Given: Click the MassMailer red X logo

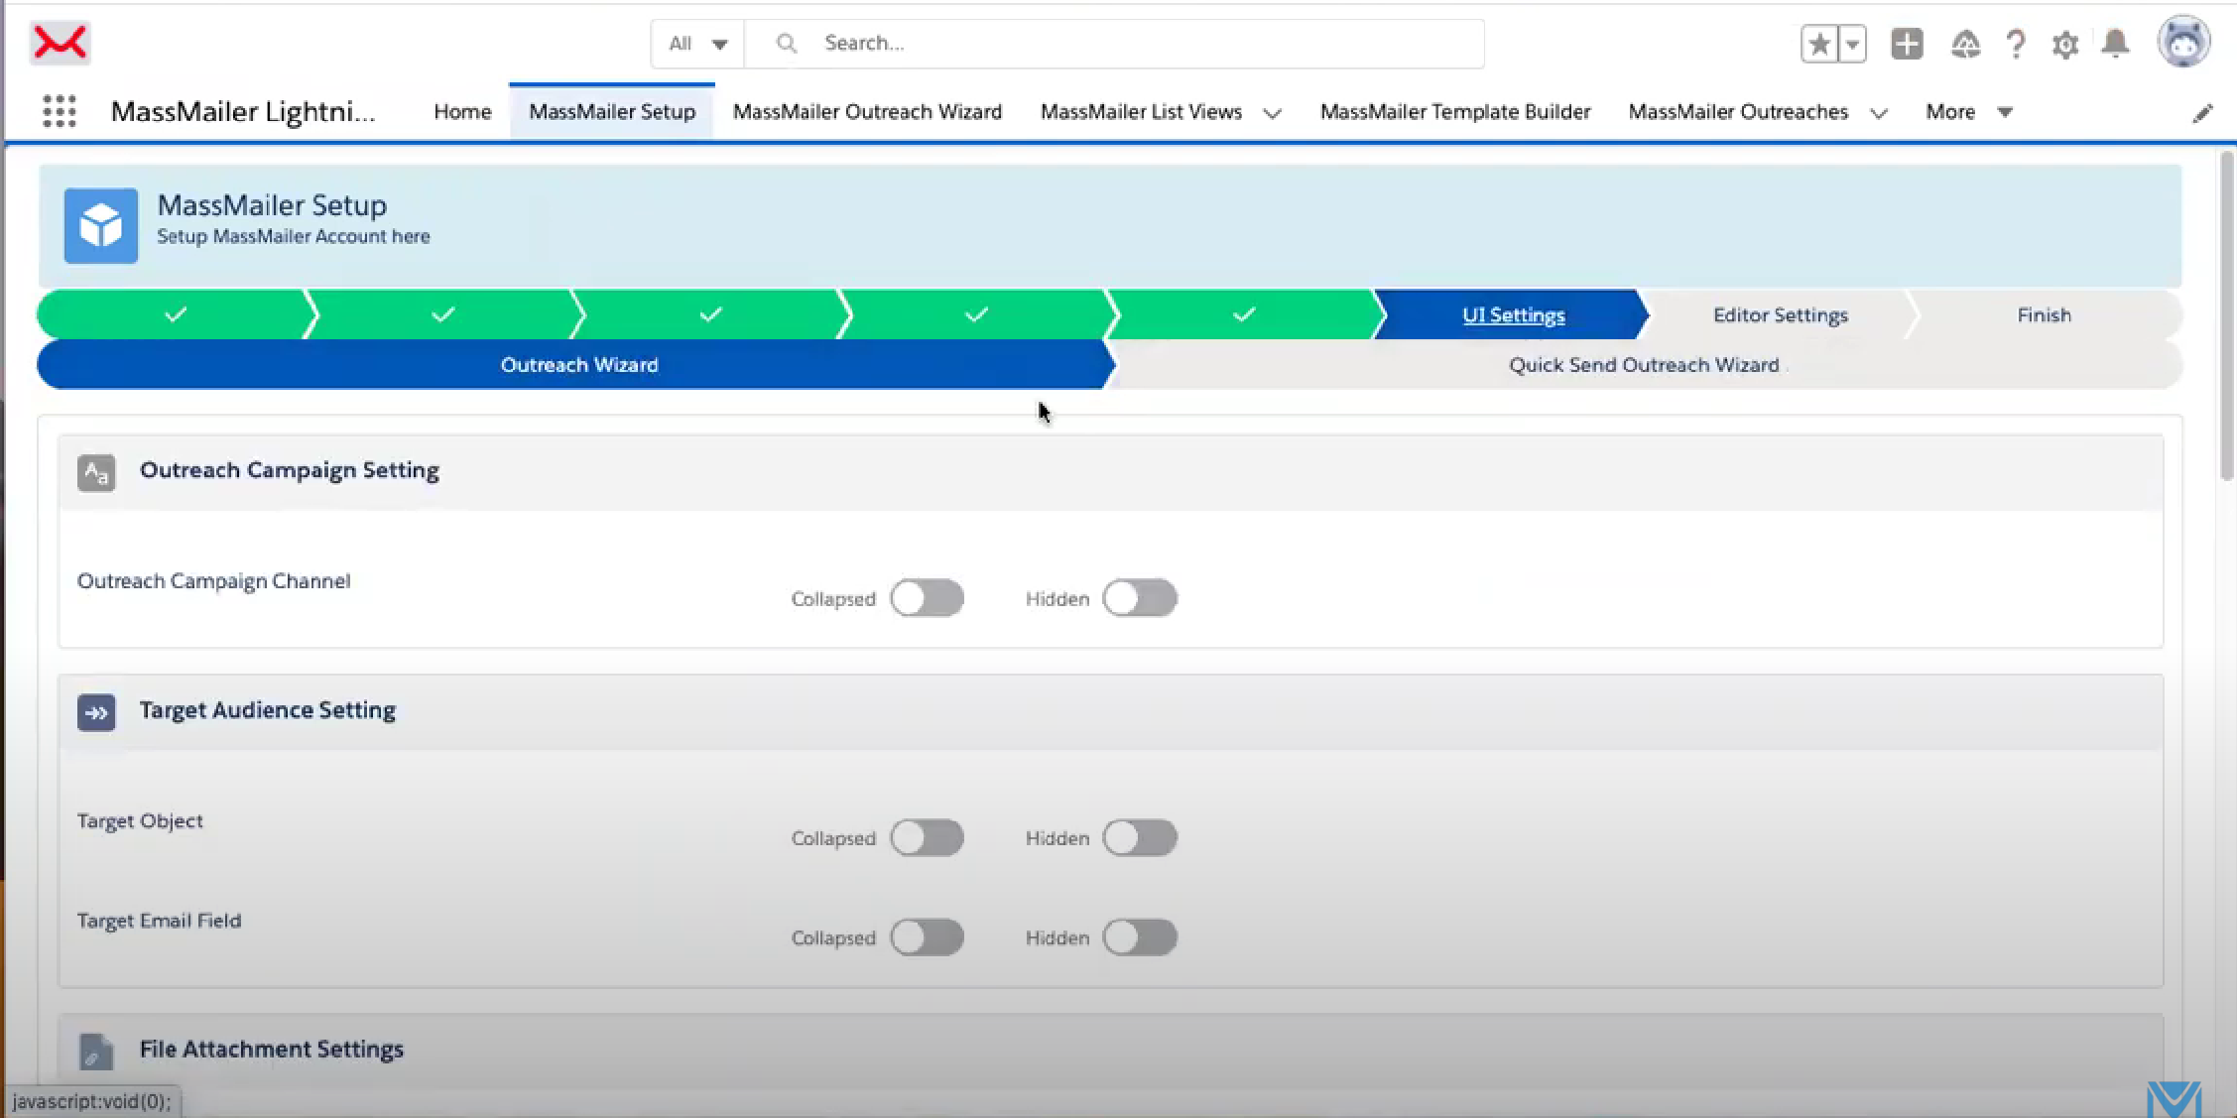Looking at the screenshot, I should [x=61, y=43].
